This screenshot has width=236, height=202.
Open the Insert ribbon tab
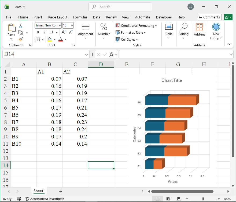(38, 17)
